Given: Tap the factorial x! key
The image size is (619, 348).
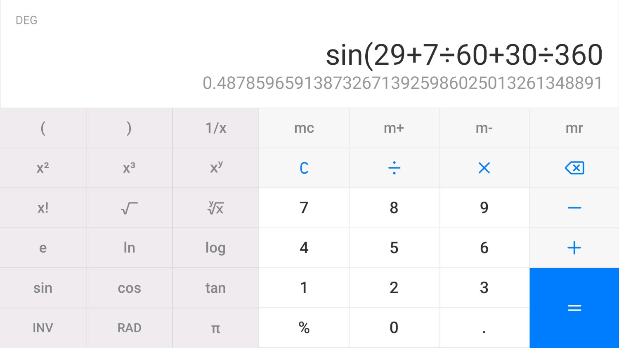Looking at the screenshot, I should (x=43, y=208).
